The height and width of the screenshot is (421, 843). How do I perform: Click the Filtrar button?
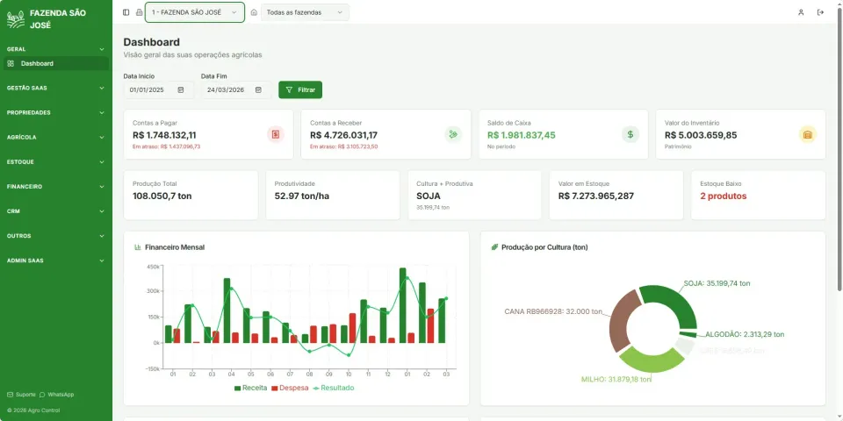click(x=300, y=89)
